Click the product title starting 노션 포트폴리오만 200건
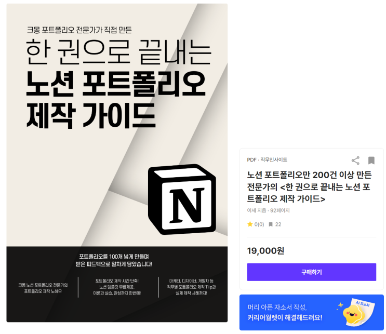Screen dimensions: 386x334 (309, 187)
